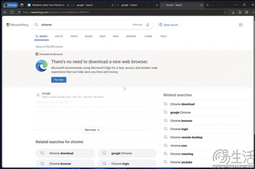The width and height of the screenshot is (255, 169).
Task: Select sidebar related search Chrome login
Action: [179, 129]
